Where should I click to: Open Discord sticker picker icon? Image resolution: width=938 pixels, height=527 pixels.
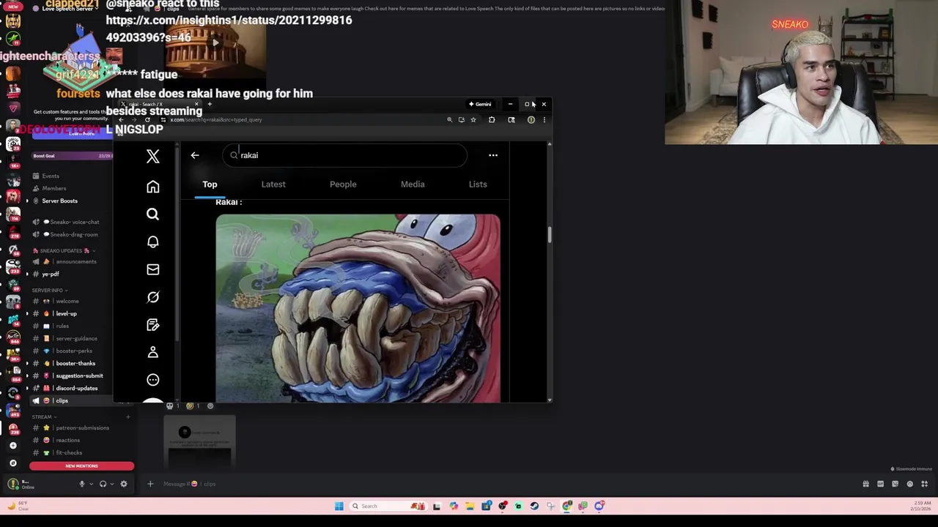coord(895,484)
